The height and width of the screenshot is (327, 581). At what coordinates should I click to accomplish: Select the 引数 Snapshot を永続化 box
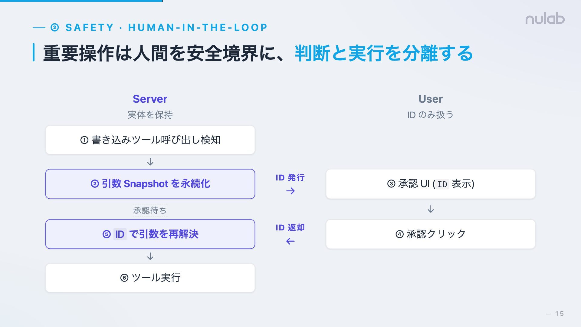pyautogui.click(x=150, y=184)
